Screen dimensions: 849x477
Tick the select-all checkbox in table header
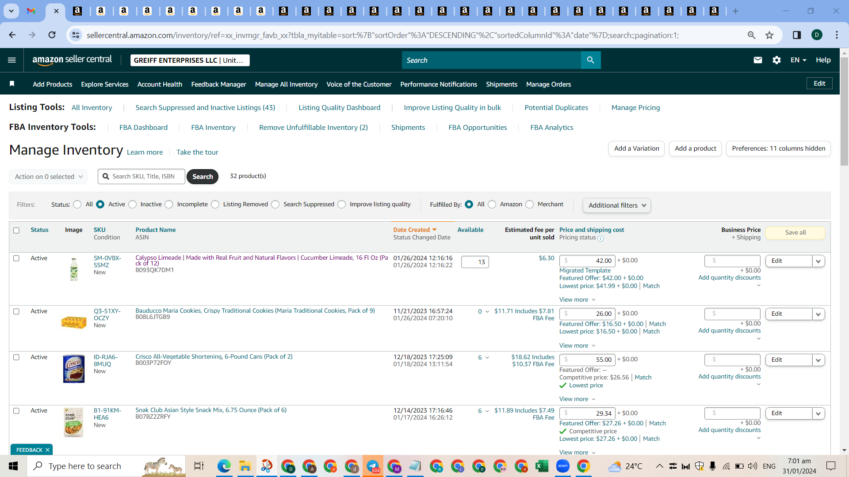coord(16,230)
